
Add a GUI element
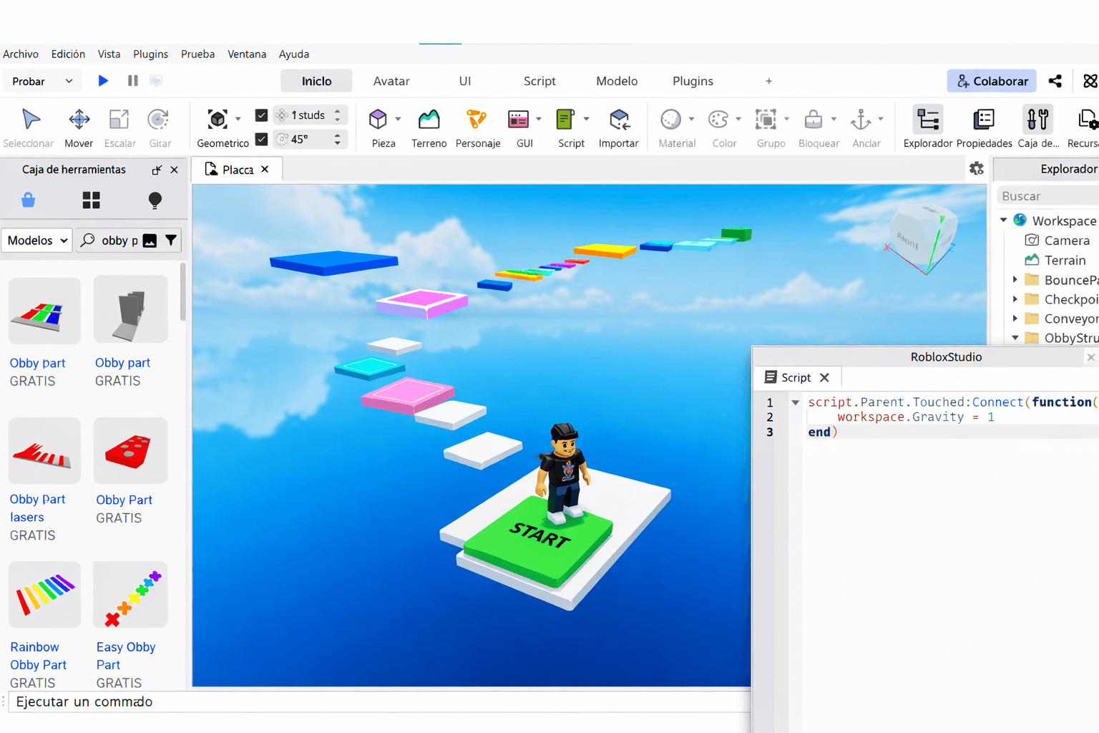point(518,120)
